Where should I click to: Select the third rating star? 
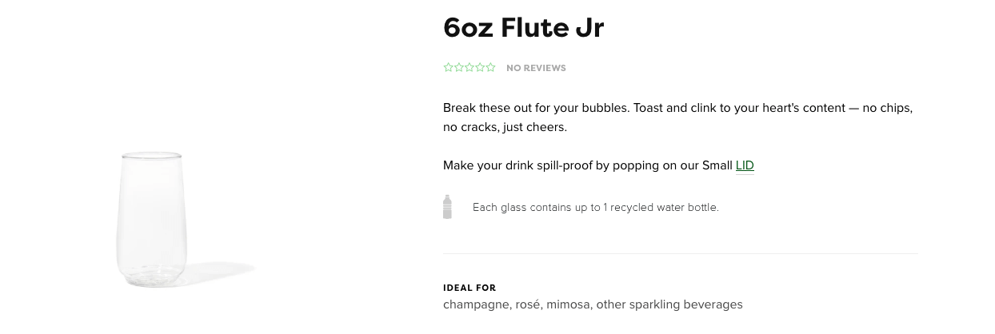[470, 67]
